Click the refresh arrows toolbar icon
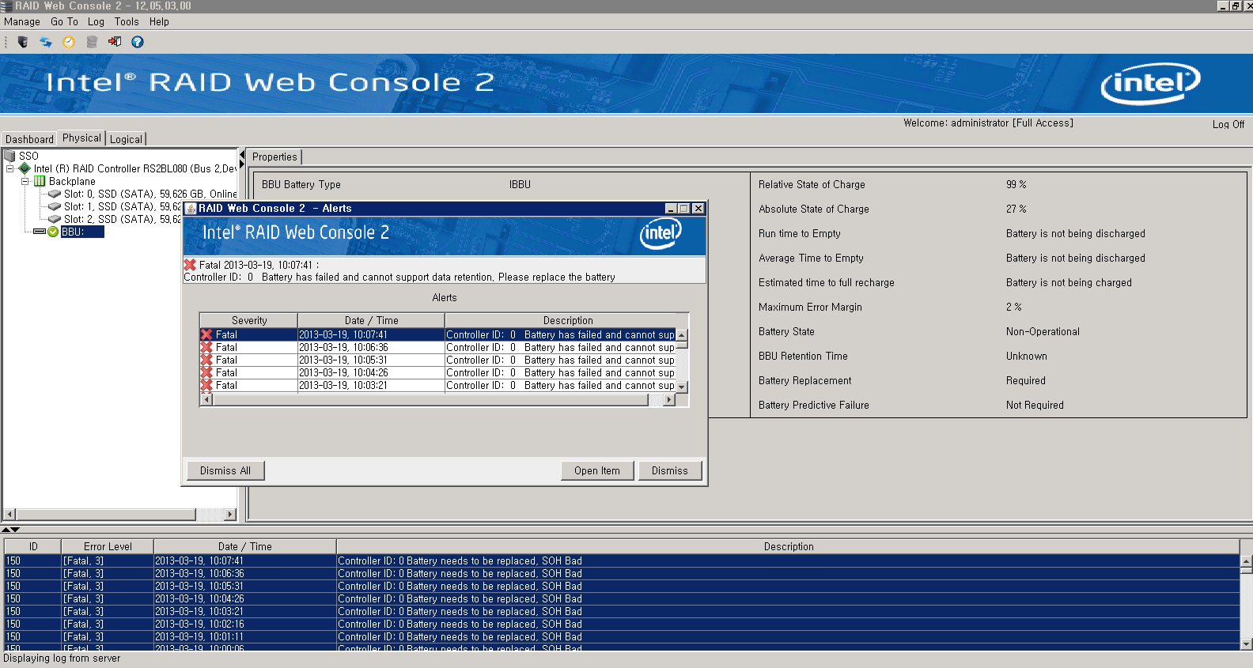This screenshot has width=1253, height=668. [x=46, y=42]
